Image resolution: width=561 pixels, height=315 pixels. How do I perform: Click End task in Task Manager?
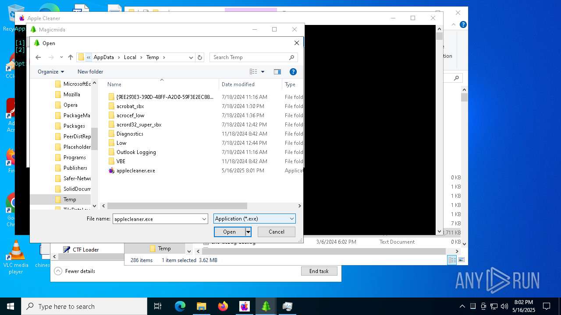(x=319, y=271)
